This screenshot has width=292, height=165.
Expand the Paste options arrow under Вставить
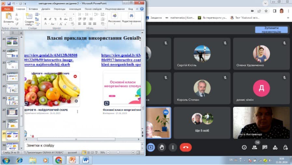(8, 24)
